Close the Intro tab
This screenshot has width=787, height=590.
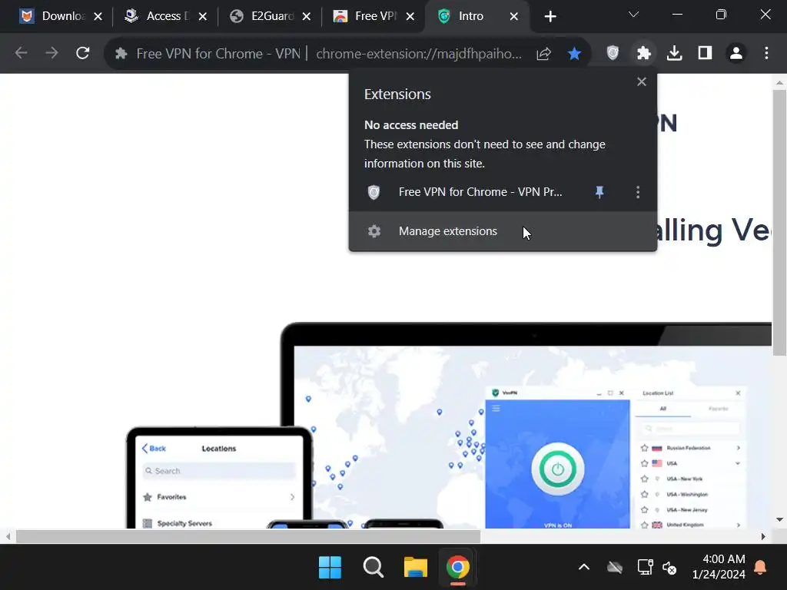[514, 17]
